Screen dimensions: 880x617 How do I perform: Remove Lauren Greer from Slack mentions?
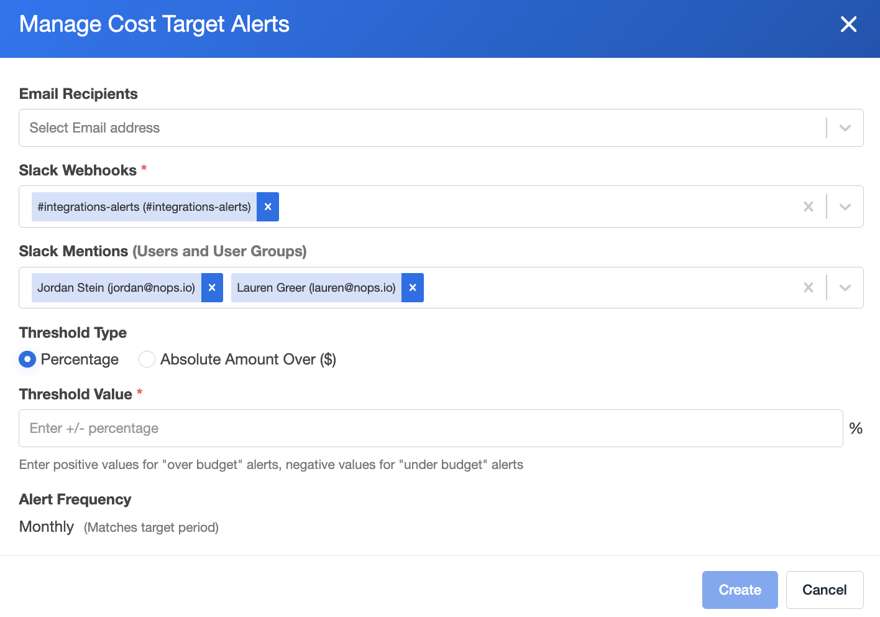pos(413,288)
